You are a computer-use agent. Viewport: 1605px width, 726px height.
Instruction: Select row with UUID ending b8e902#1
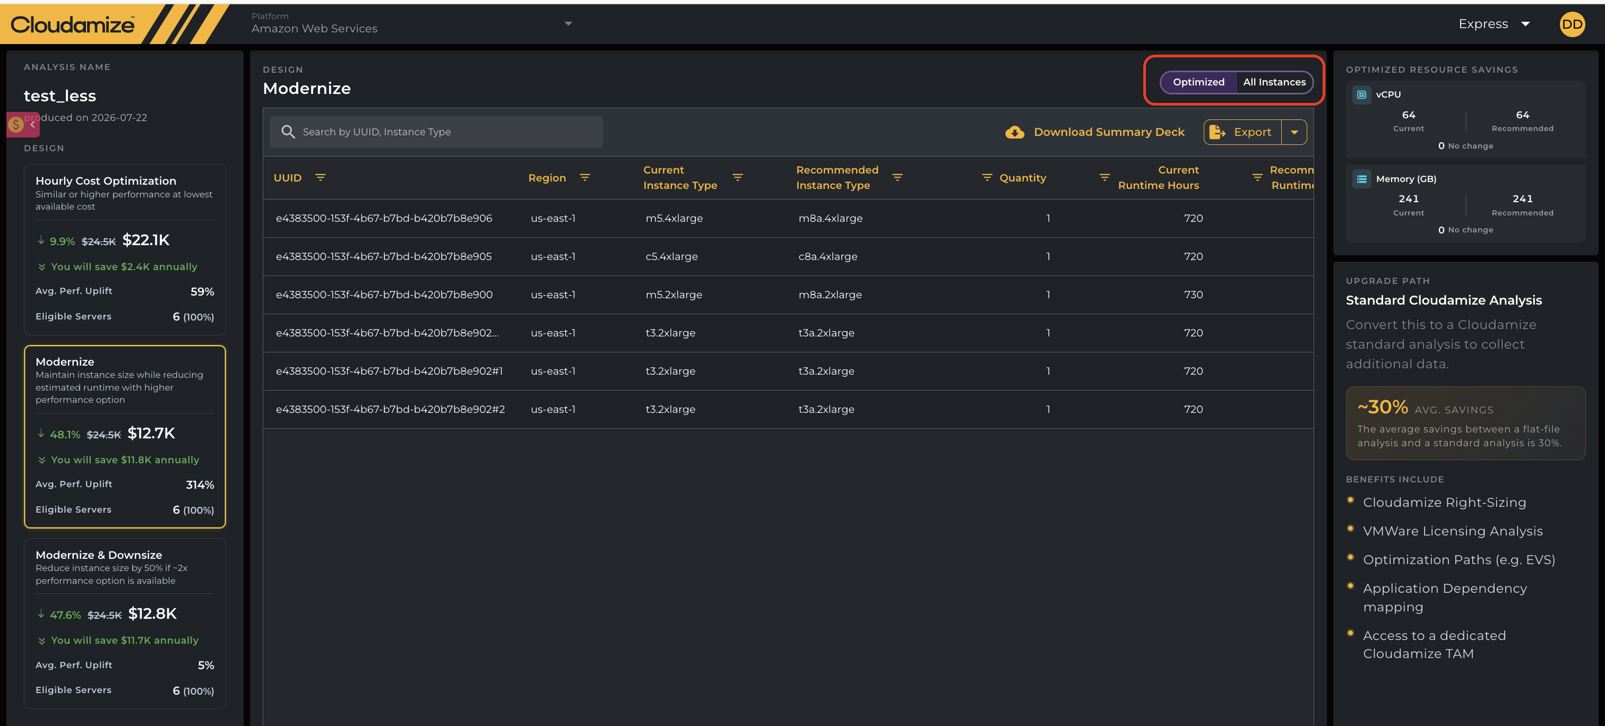(x=788, y=371)
